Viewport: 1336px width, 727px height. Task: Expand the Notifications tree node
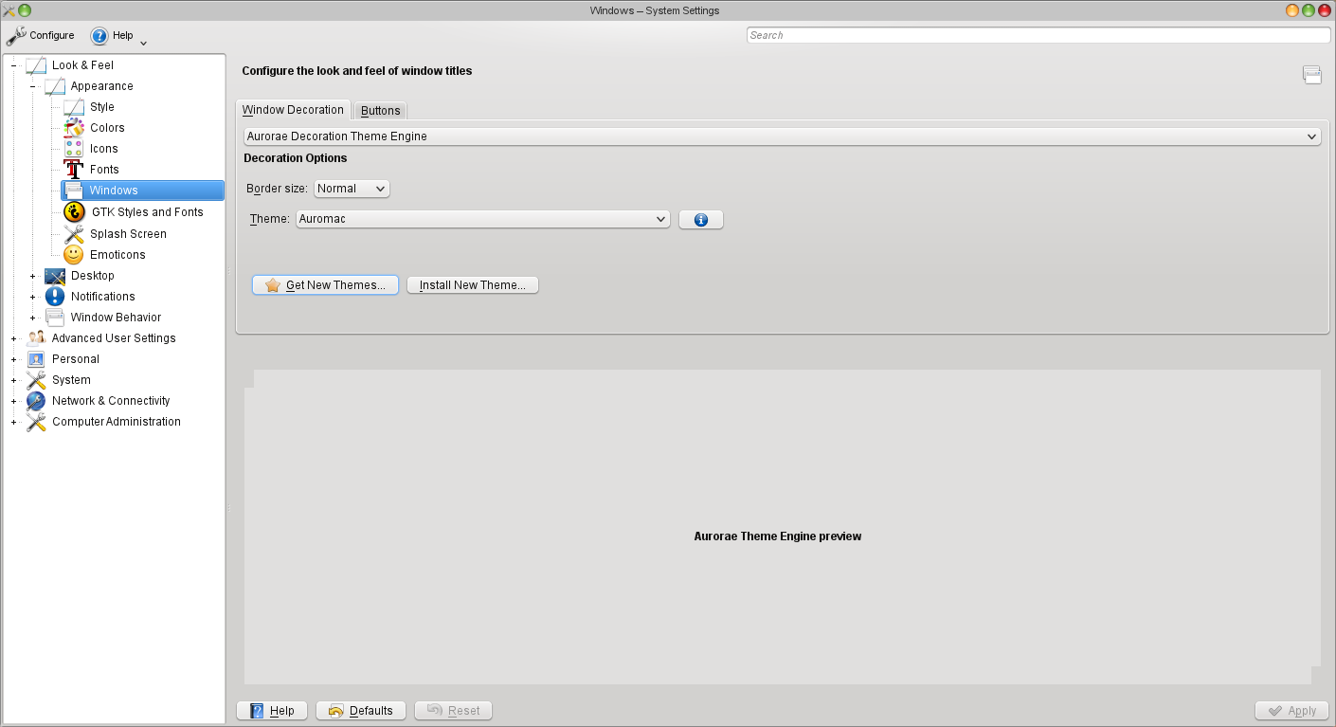tap(32, 297)
